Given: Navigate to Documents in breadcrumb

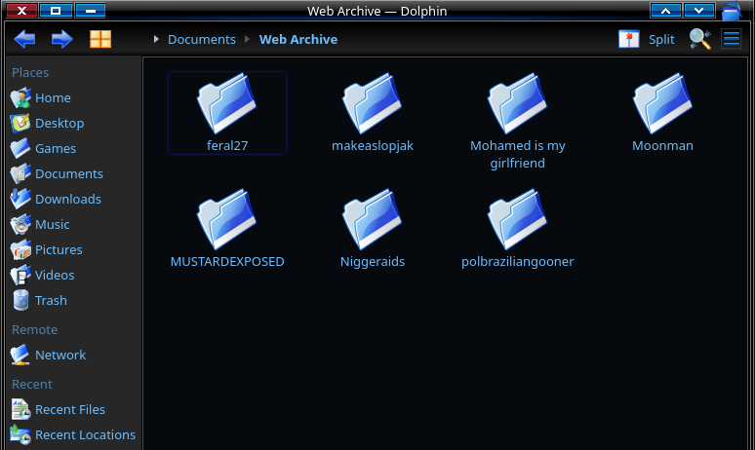Looking at the screenshot, I should [201, 40].
